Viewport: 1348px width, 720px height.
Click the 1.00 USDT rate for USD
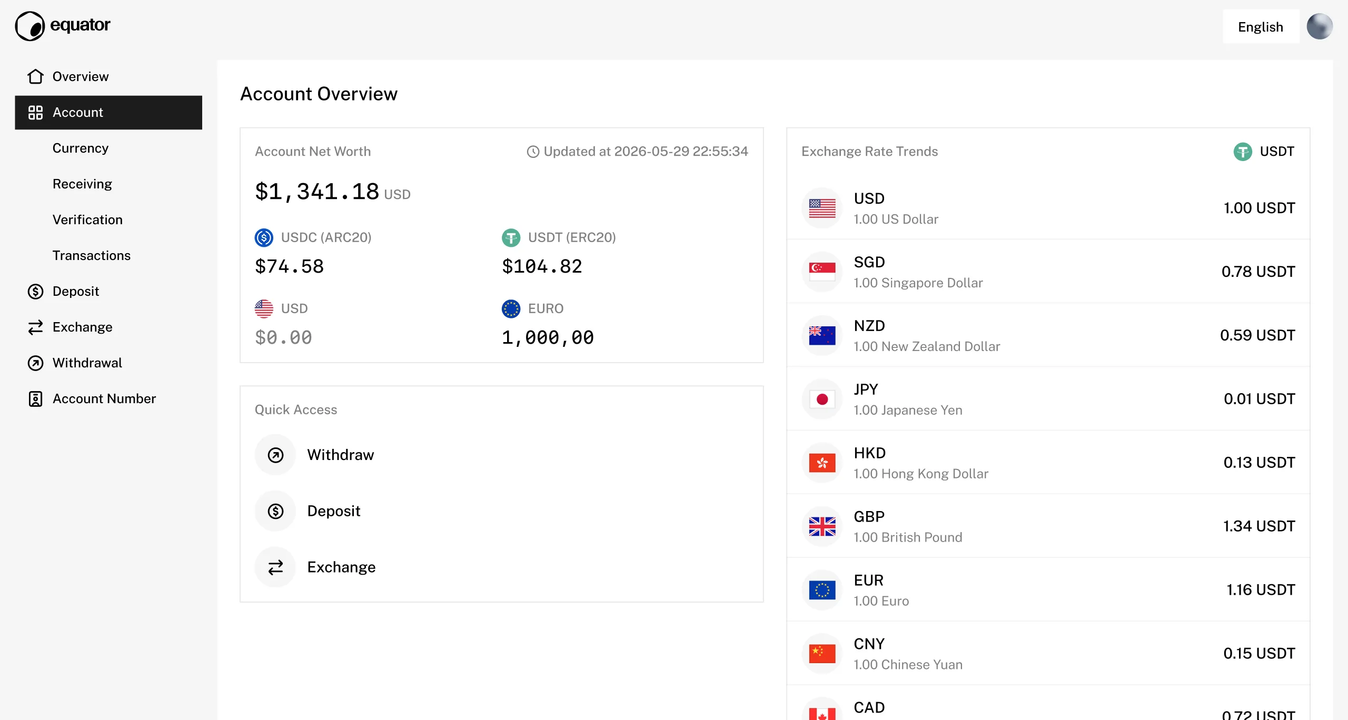1259,208
